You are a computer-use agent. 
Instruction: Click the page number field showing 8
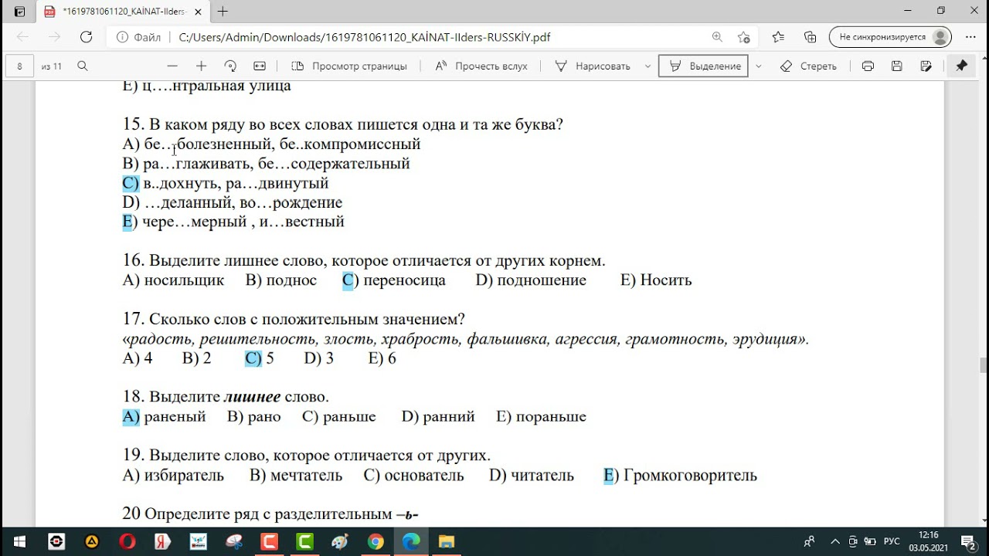point(19,66)
